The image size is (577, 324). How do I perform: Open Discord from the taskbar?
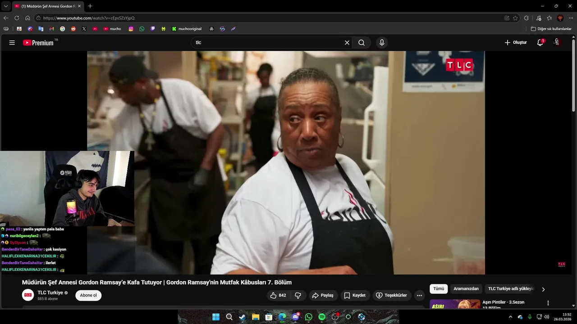295,317
